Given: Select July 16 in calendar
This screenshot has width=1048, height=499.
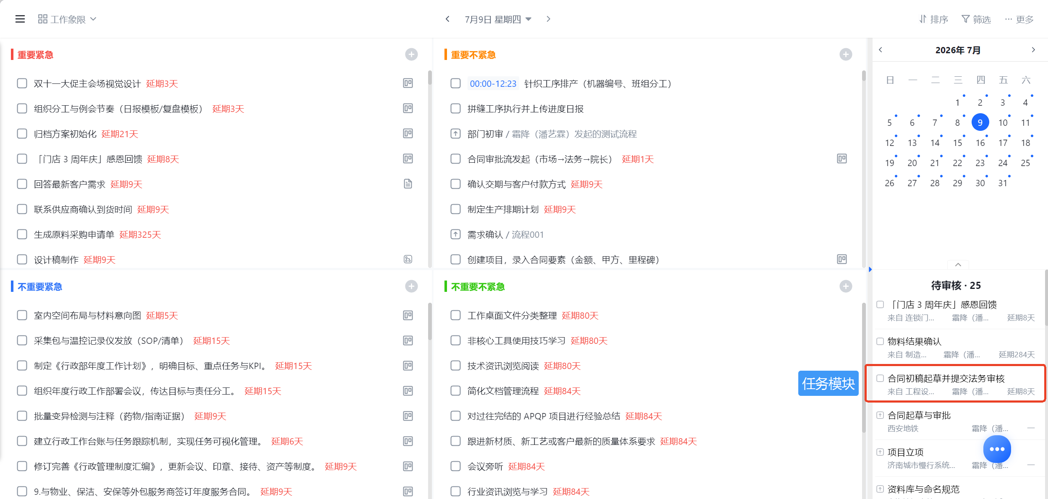Looking at the screenshot, I should pyautogui.click(x=980, y=143).
